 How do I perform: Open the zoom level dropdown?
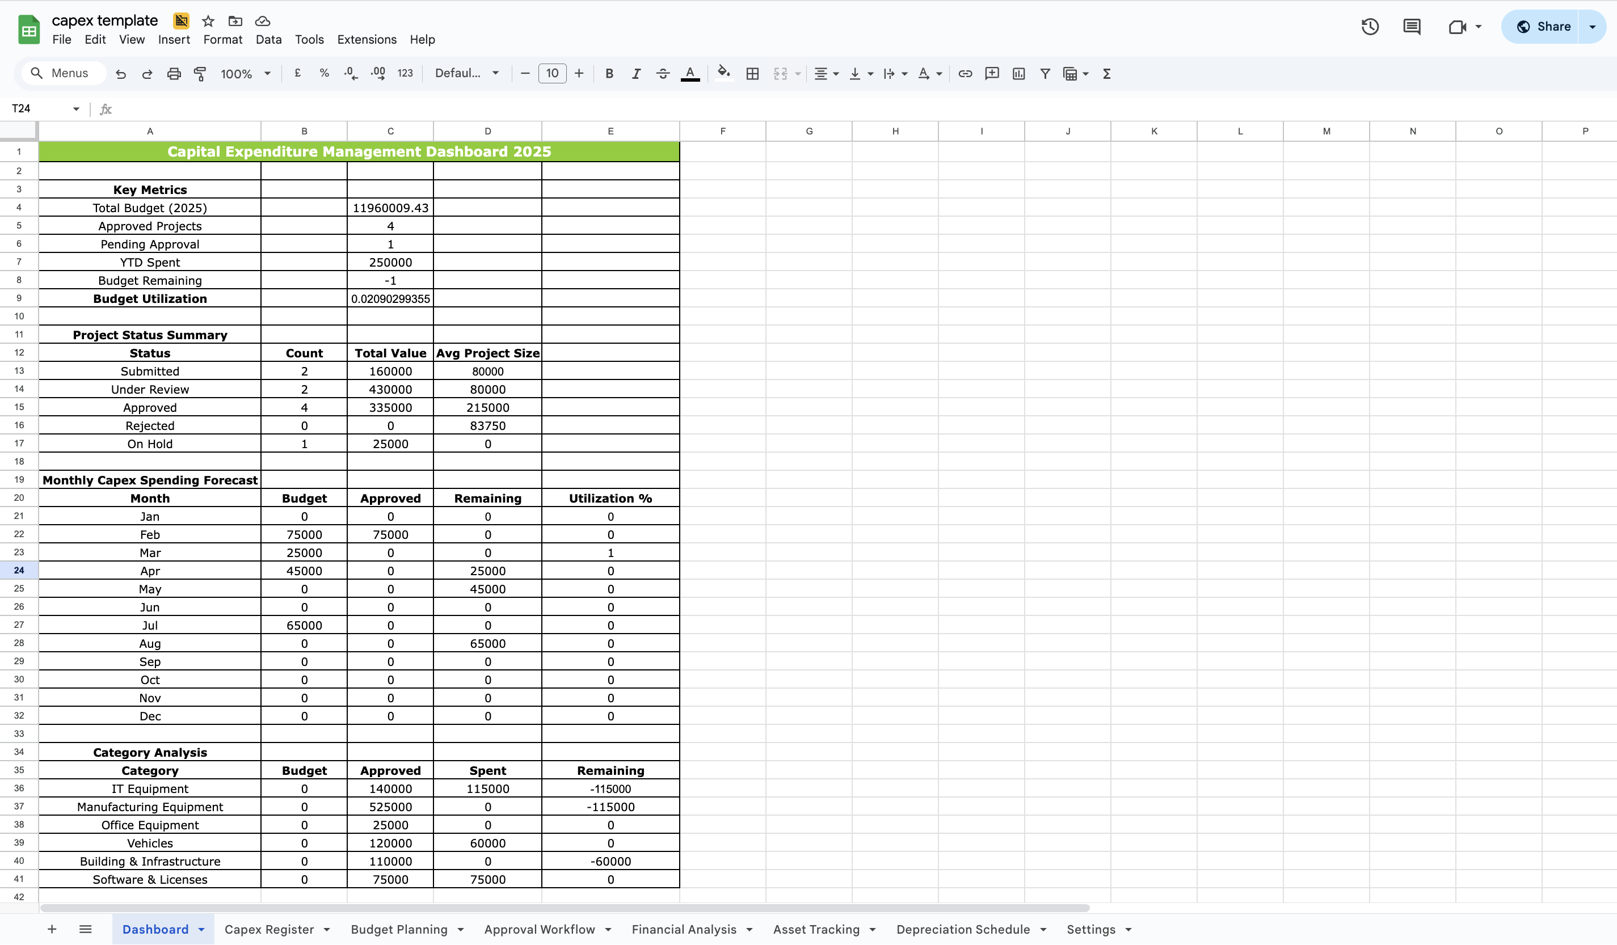coord(246,73)
